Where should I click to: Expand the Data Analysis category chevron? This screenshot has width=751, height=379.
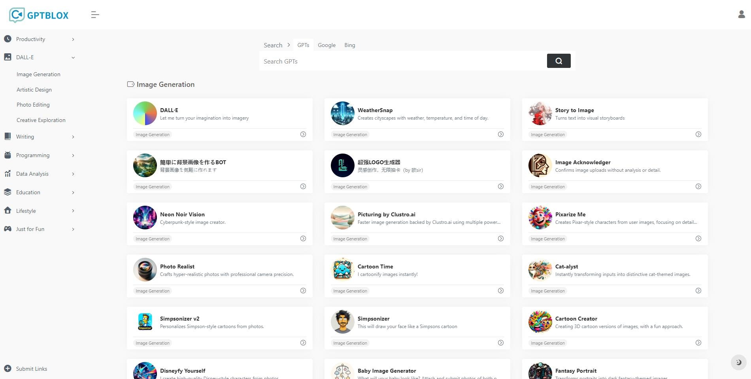(73, 174)
